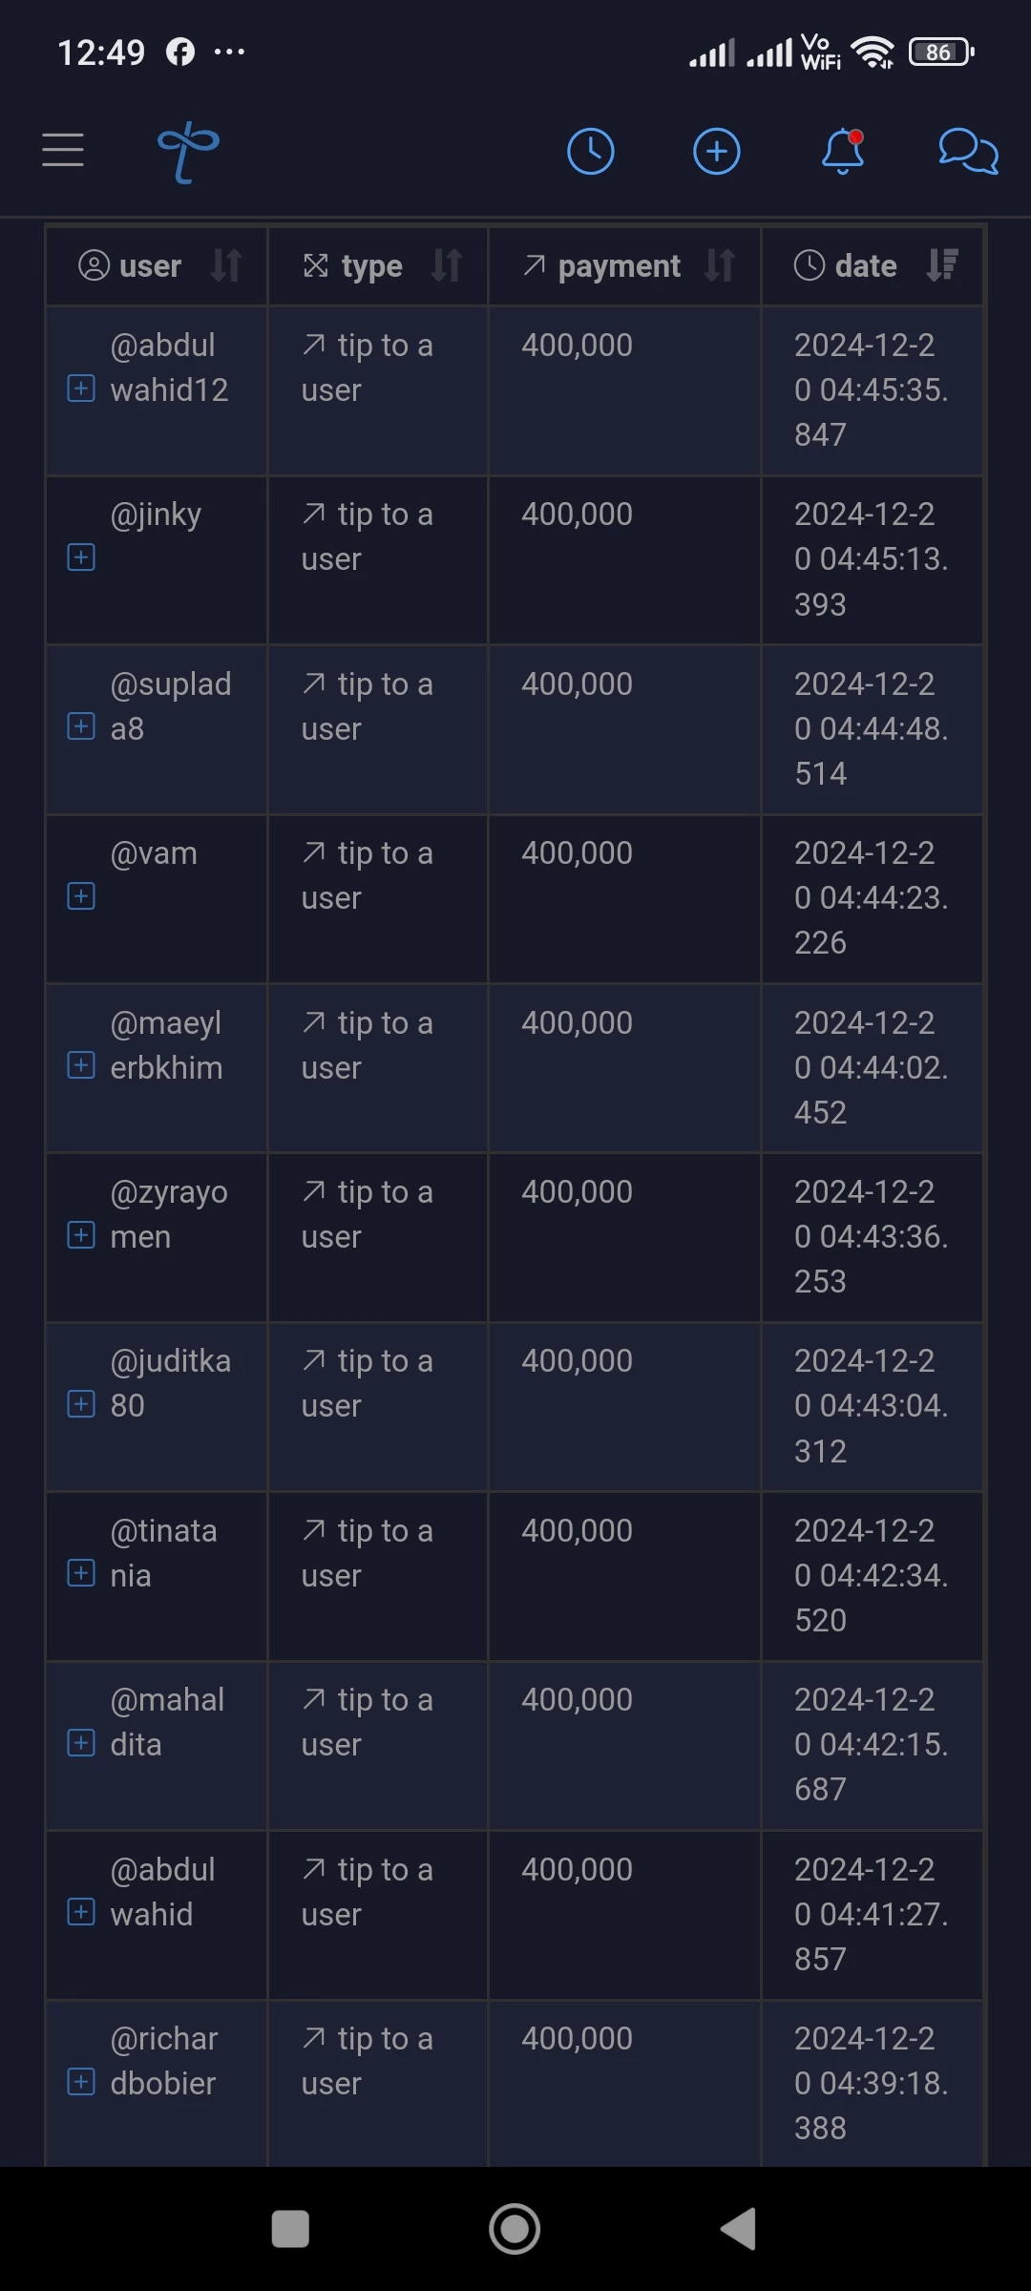The width and height of the screenshot is (1031, 2291).
Task: Open the chat bubbles icon
Action: point(968,152)
